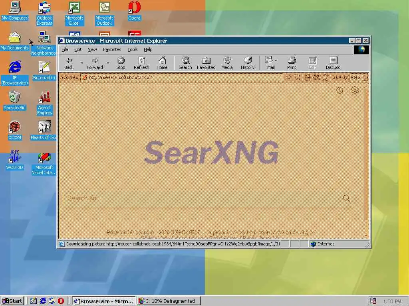Viewport: 409px width, 306px height.
Task: Select the Microsoft Visual InterDev desktop icon
Action: [x=44, y=163]
